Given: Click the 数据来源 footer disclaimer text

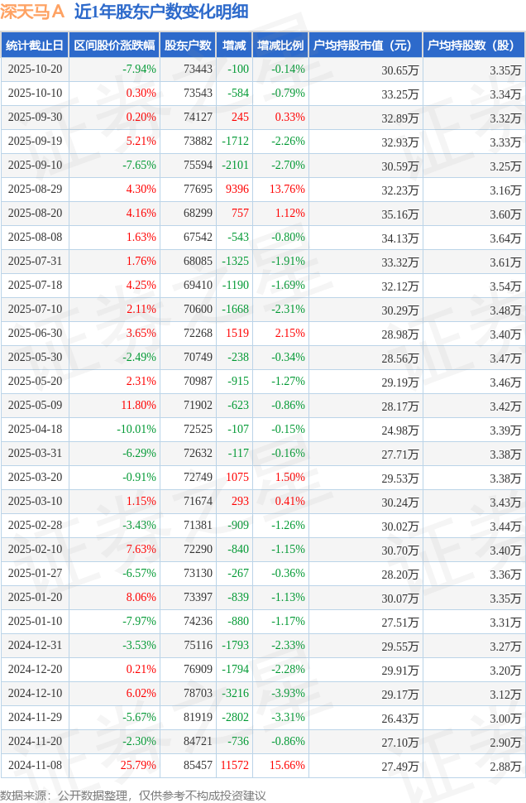Looking at the screenshot, I should [134, 795].
